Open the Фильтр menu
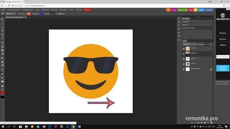 click(x=54, y=10)
